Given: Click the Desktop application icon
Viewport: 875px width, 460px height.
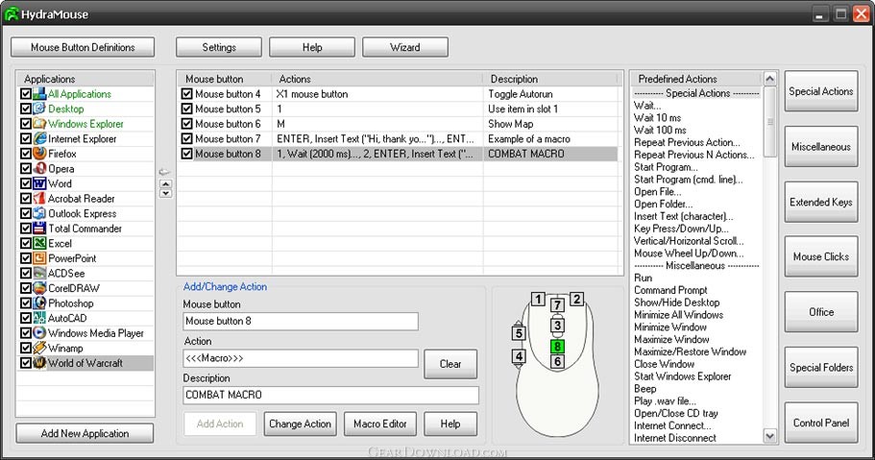Looking at the screenshot, I should (x=39, y=109).
